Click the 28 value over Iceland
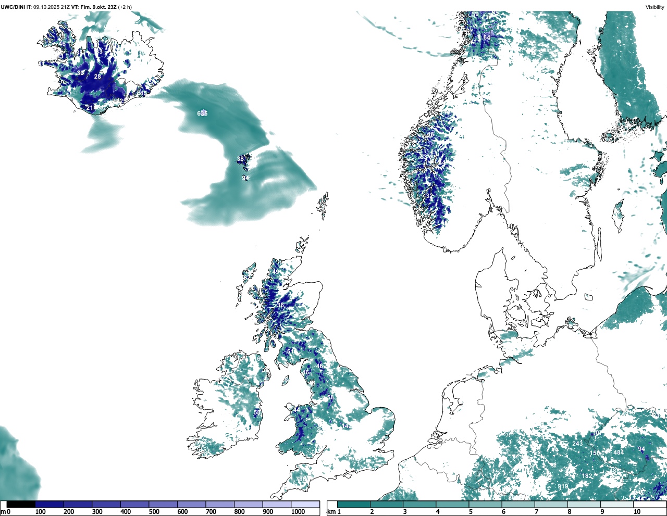Screen dimensions: 667x516 [x=97, y=77]
